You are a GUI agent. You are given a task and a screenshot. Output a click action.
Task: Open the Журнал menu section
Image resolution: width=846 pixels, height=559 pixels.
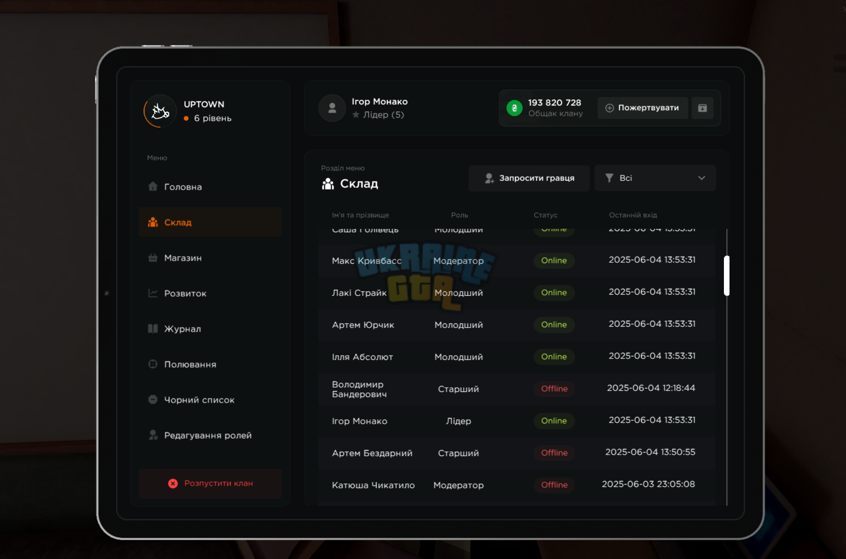(210, 329)
